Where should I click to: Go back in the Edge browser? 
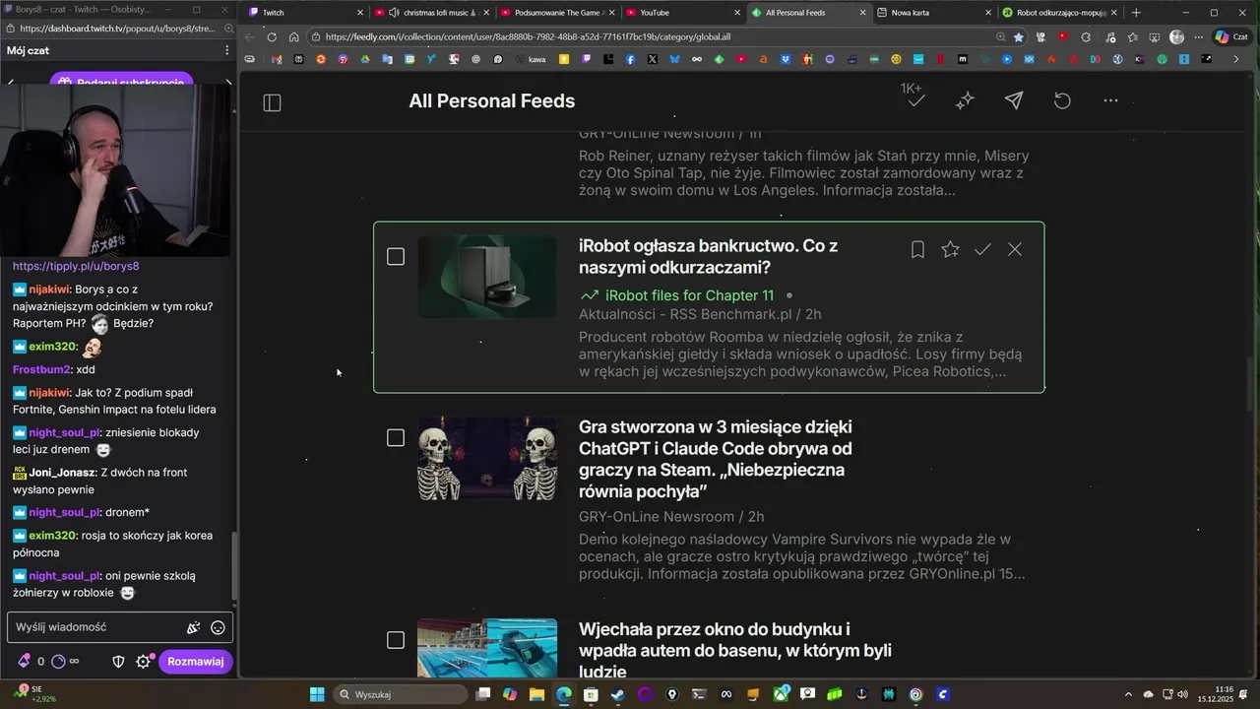(249, 37)
